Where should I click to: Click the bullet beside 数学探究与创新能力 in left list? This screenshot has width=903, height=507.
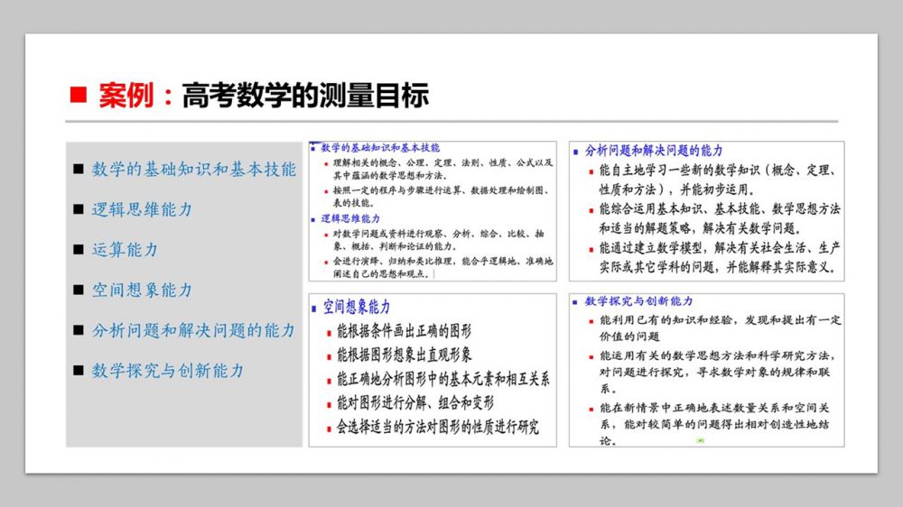tap(79, 370)
